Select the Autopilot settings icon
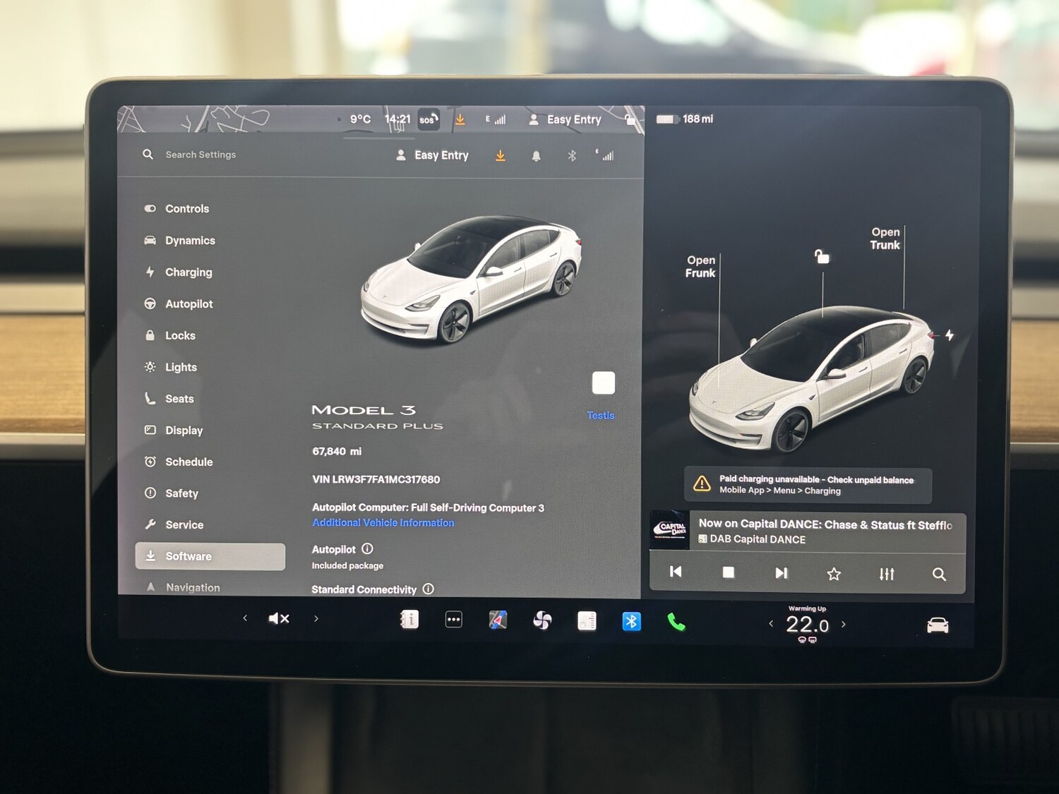 [x=150, y=303]
